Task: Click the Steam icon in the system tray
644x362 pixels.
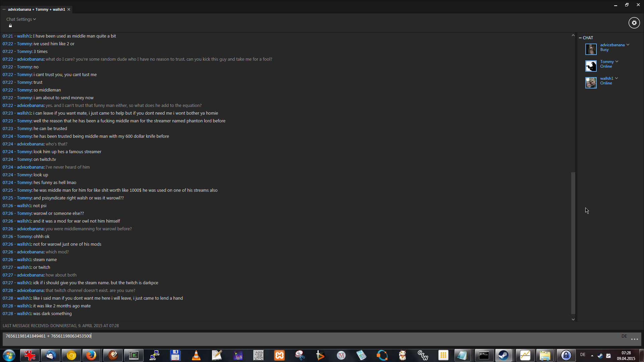Action: (600, 356)
